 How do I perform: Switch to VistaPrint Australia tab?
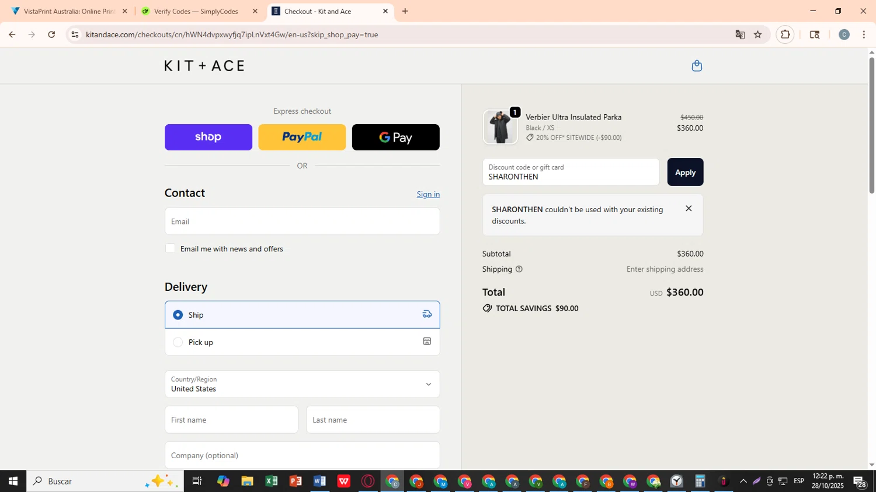[x=69, y=11]
